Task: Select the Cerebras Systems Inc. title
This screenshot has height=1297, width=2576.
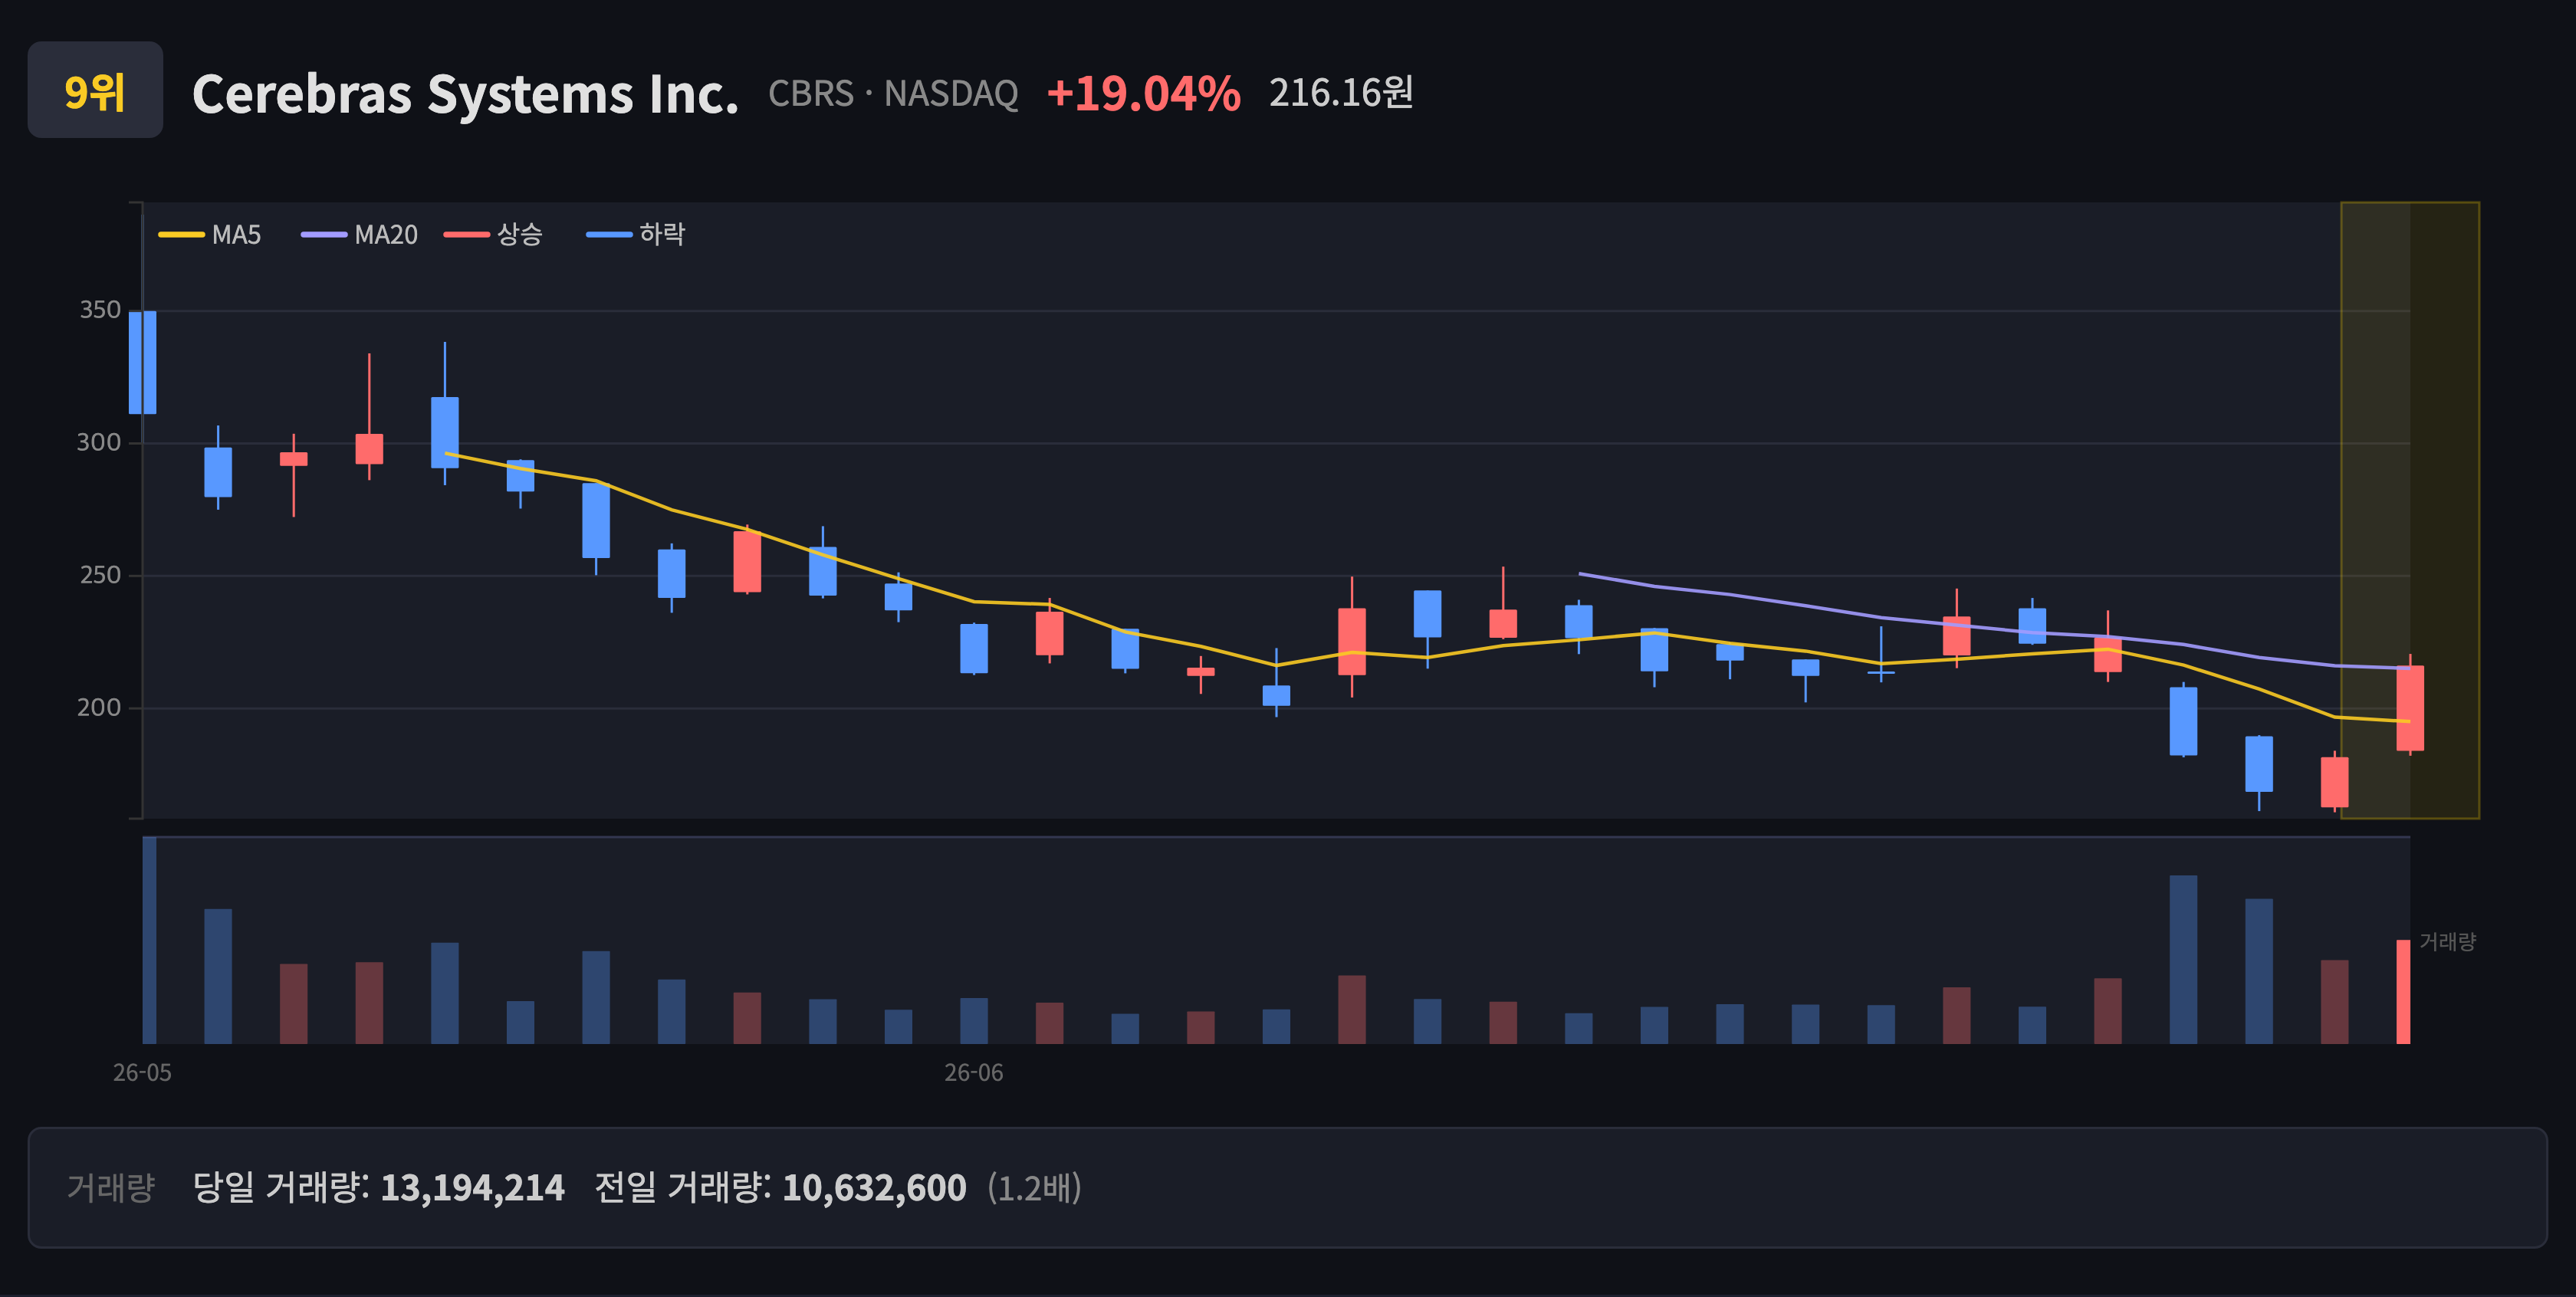Action: (465, 94)
